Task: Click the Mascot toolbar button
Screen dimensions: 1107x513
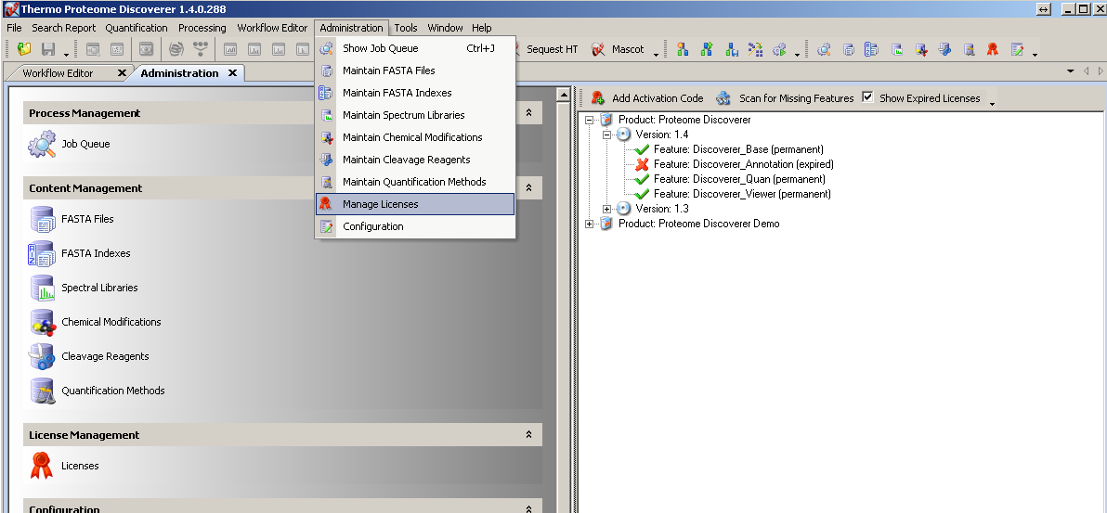Action: click(619, 49)
